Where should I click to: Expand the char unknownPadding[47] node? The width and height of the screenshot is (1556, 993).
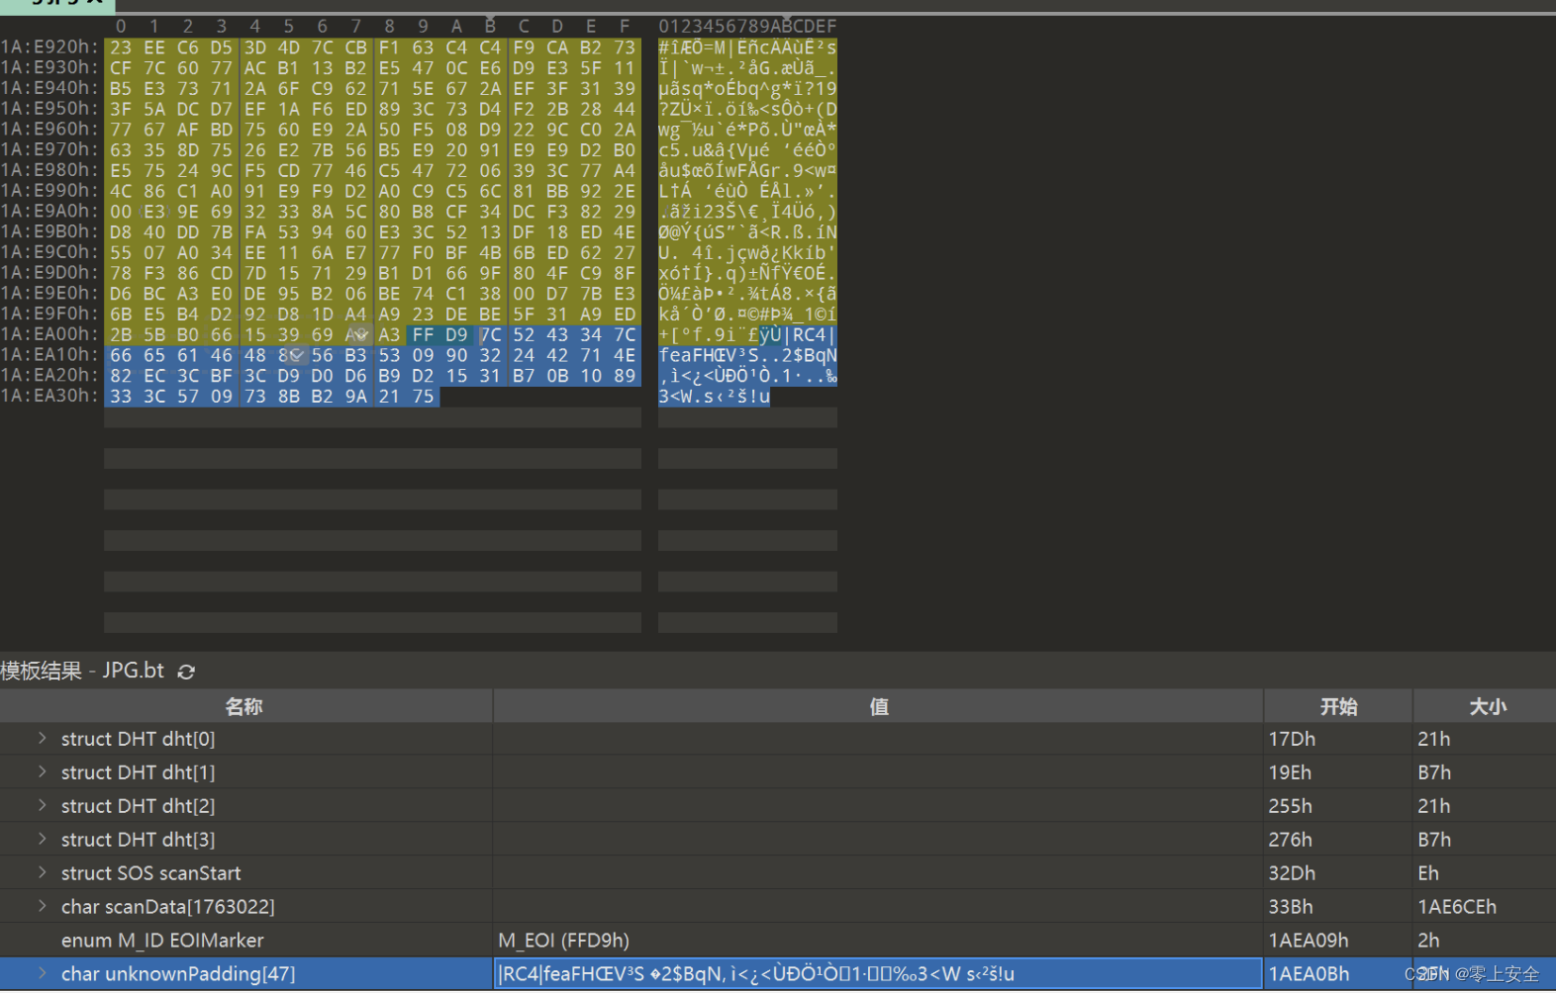click(x=42, y=974)
